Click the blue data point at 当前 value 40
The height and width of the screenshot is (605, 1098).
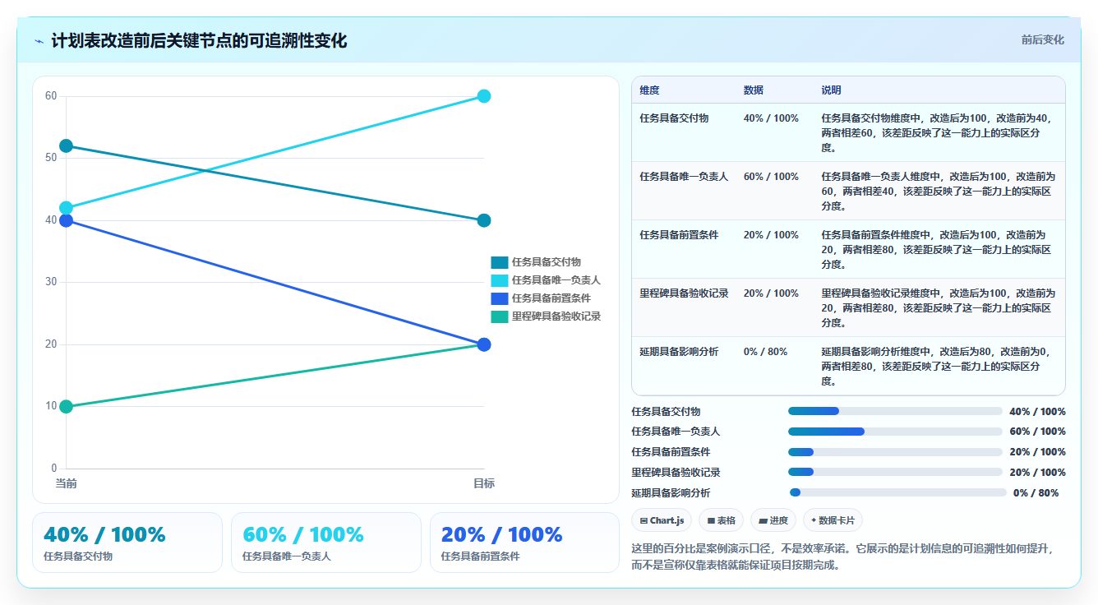(66, 220)
